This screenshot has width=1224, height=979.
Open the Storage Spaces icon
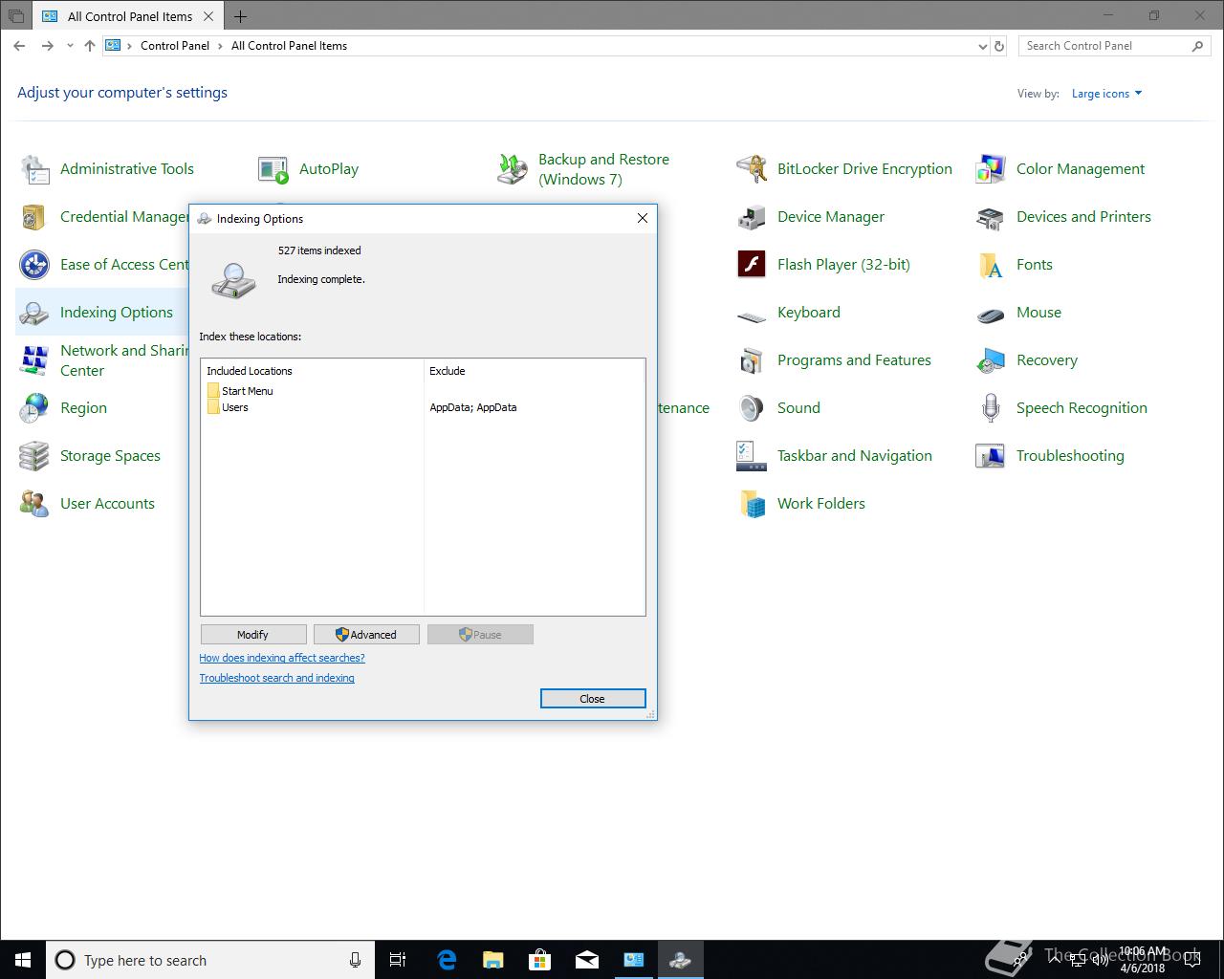(34, 456)
